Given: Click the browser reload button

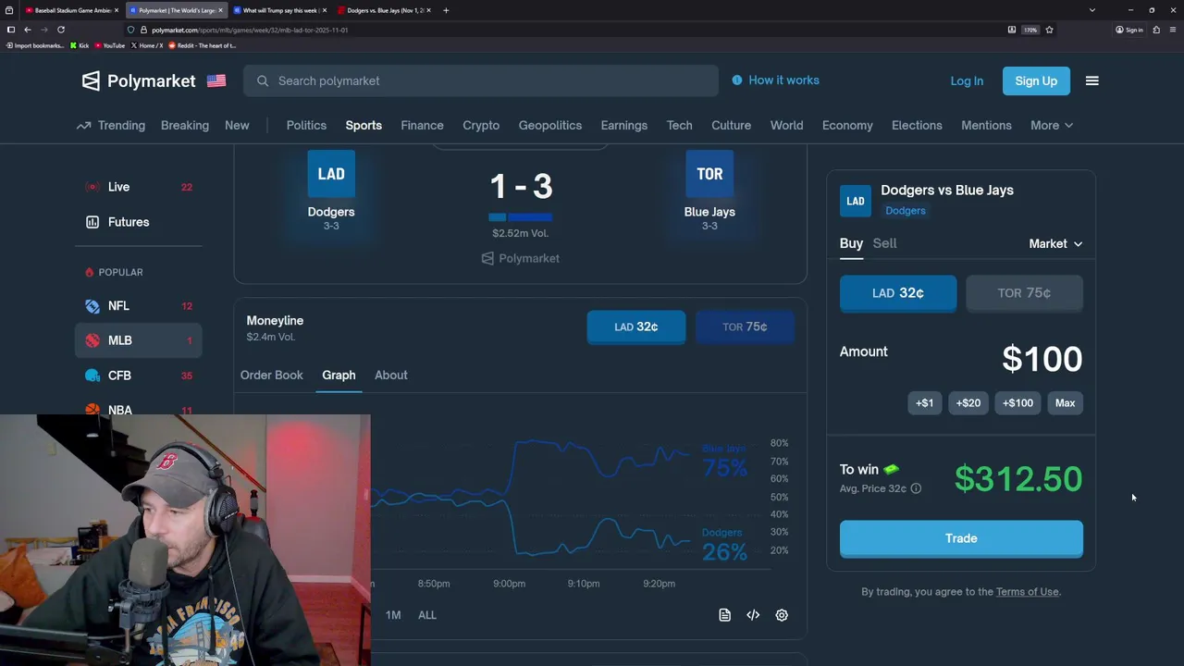Looking at the screenshot, I should point(61,30).
